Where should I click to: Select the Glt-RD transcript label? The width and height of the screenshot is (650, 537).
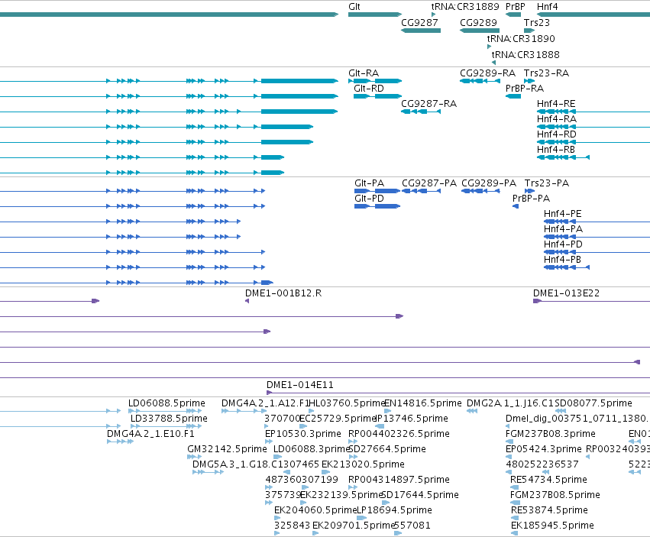(369, 89)
